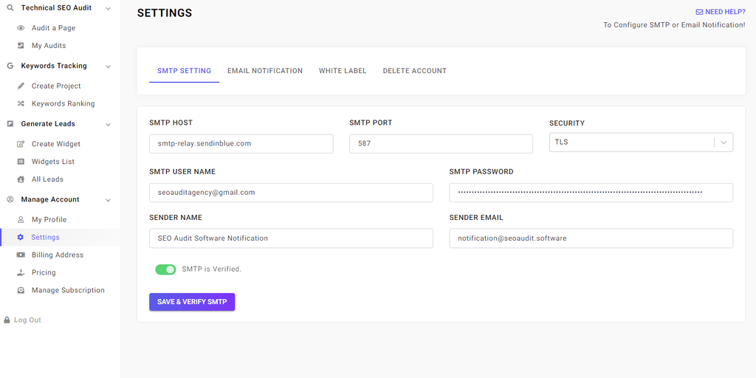Click the Create Widget edit icon
The height and width of the screenshot is (378, 756).
(x=21, y=144)
